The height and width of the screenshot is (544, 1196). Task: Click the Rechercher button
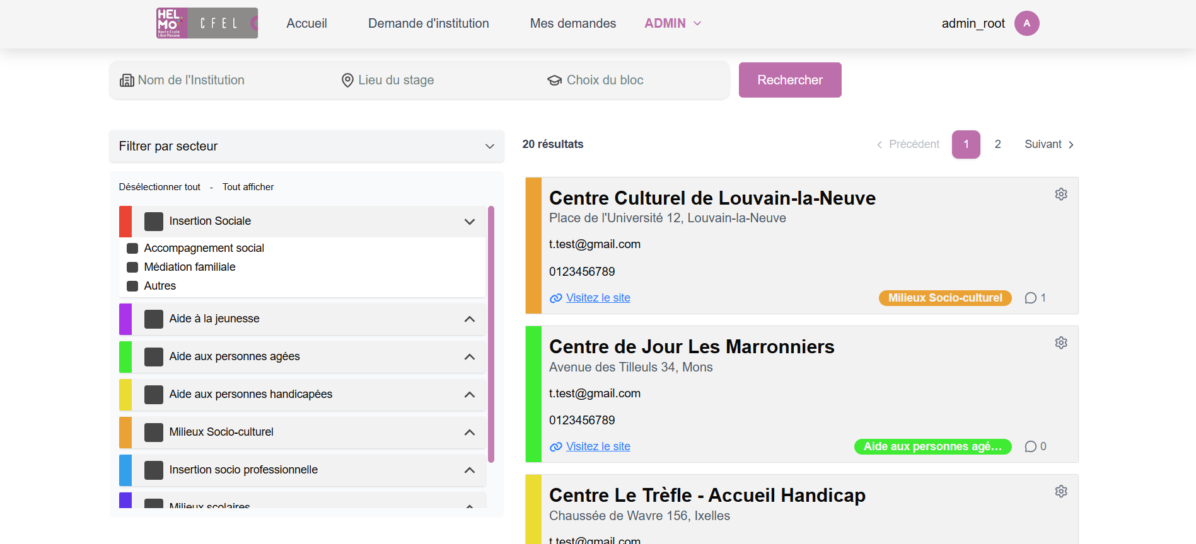tap(790, 80)
